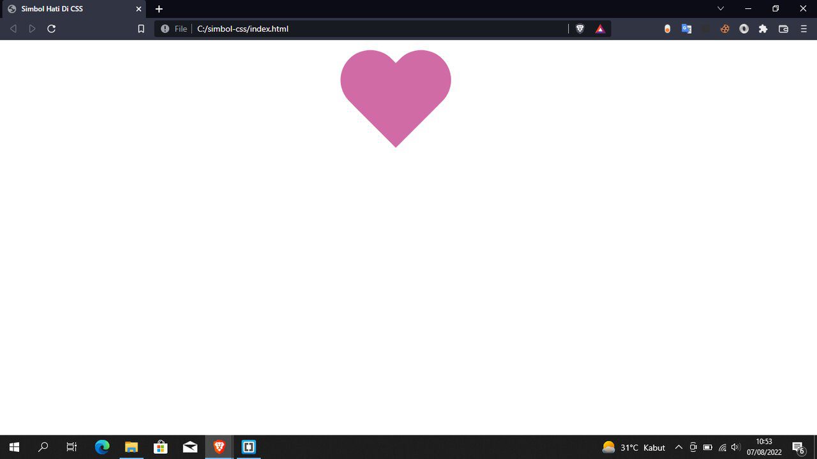Expand the tab search dropdown arrow
Screen dimensions: 817x459
[x=721, y=8]
